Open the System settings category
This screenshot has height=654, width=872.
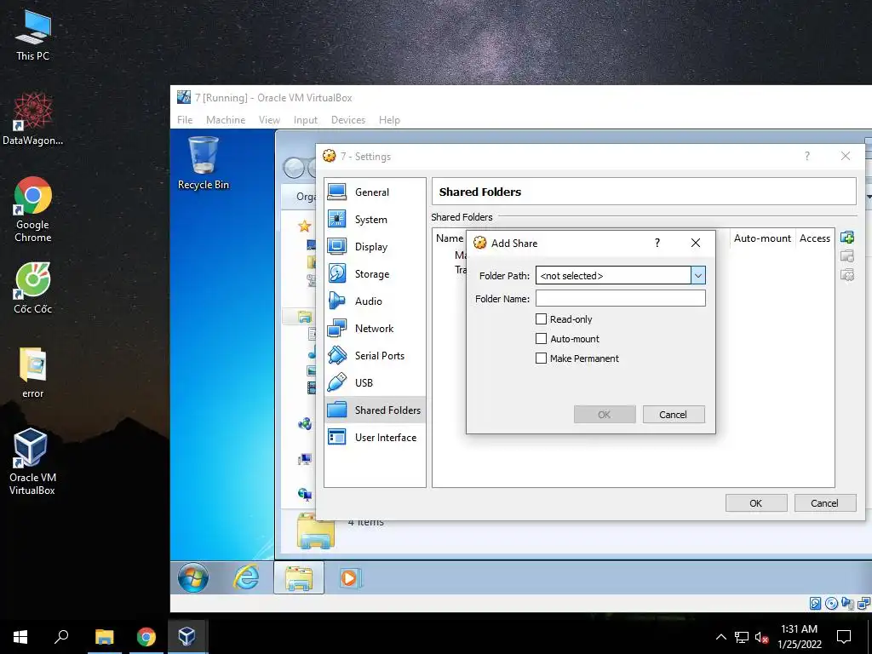point(375,219)
